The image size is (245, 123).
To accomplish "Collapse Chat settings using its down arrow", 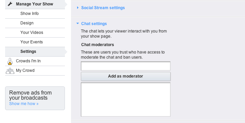I will (x=78, y=23).
